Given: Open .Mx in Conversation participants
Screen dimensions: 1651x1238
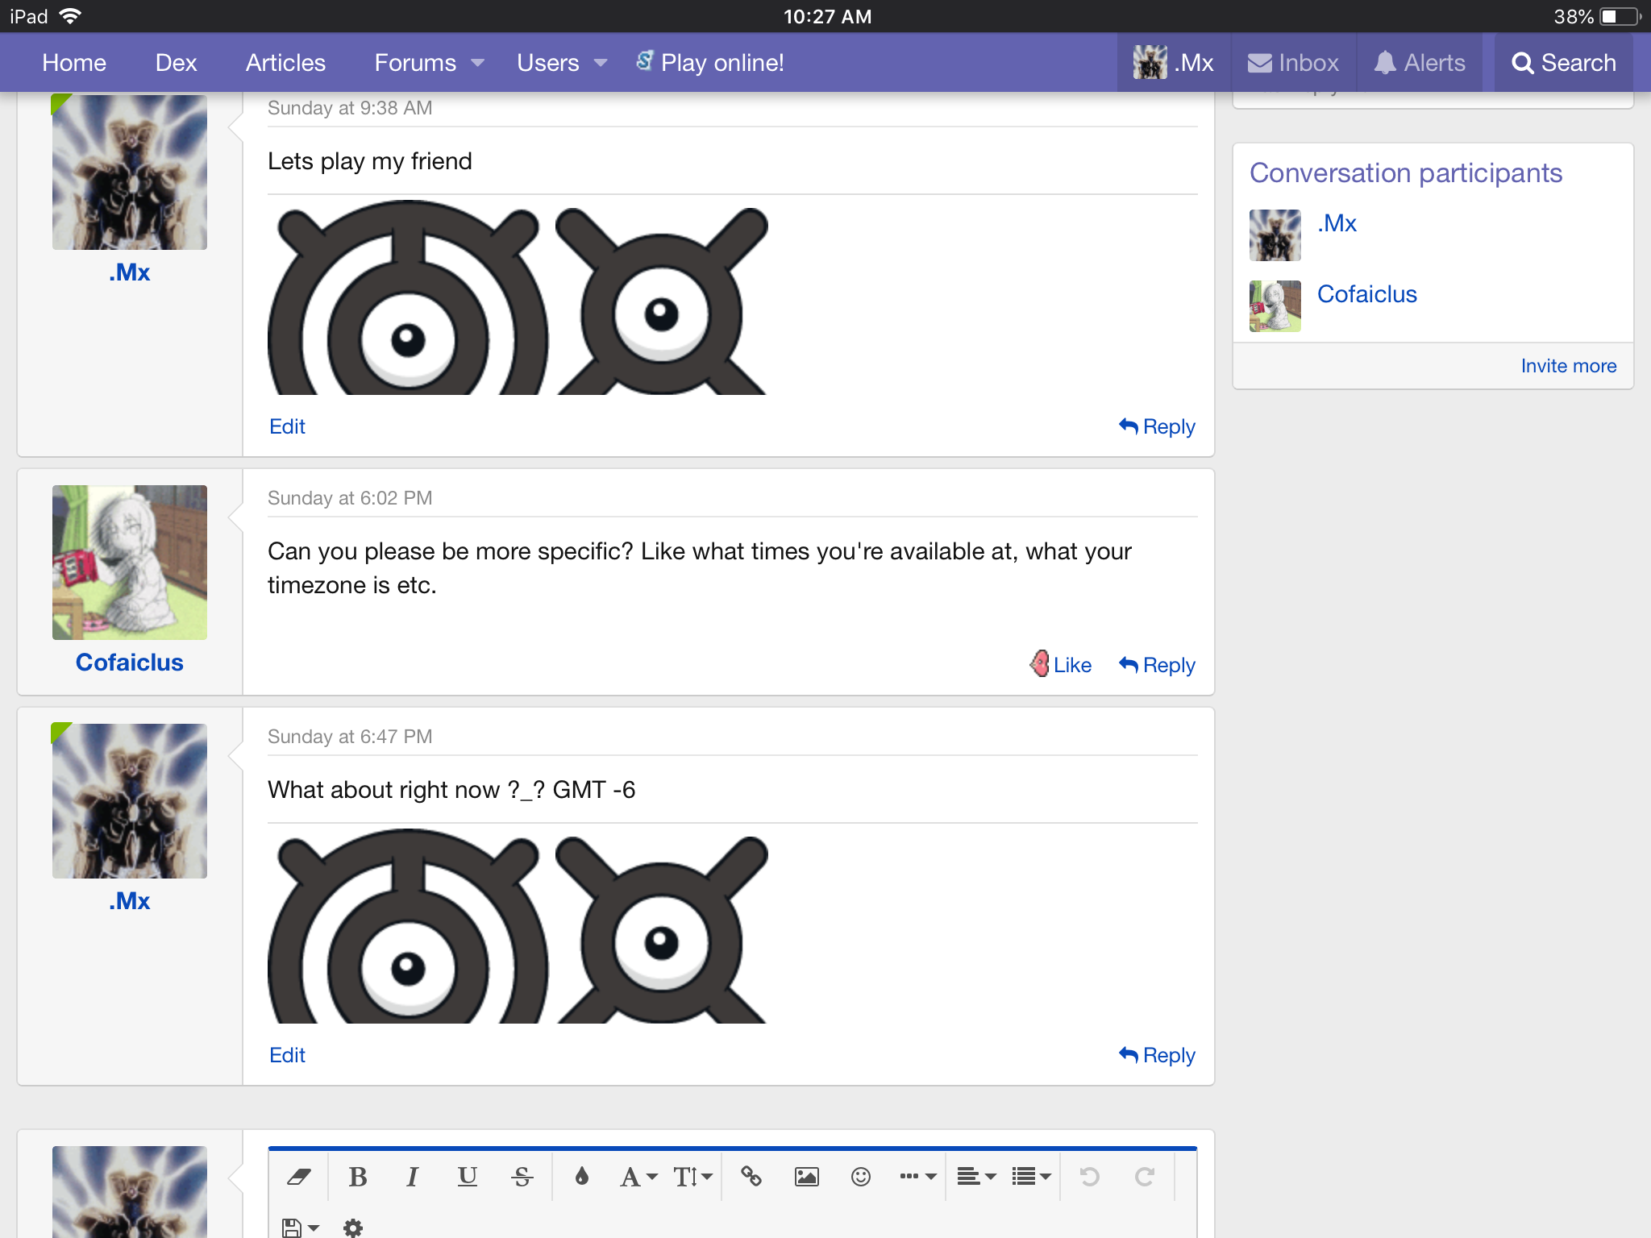Looking at the screenshot, I should coord(1337,223).
